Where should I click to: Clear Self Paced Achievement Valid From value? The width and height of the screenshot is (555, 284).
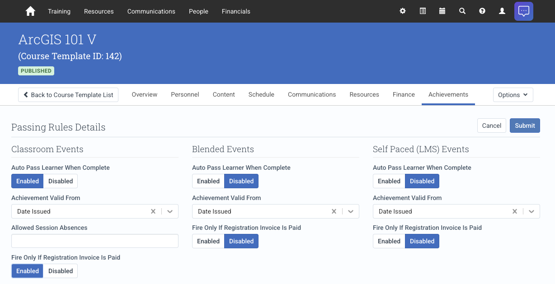click(x=515, y=211)
